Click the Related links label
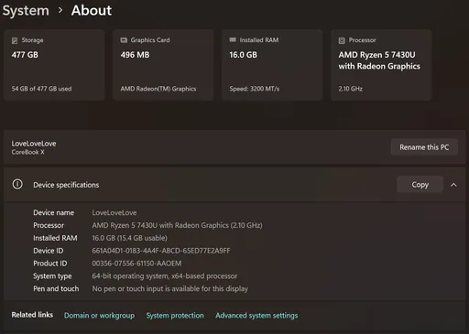 tap(32, 315)
